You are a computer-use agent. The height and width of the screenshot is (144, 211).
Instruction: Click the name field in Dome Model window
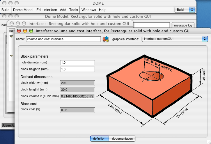click(x=151, y=25)
